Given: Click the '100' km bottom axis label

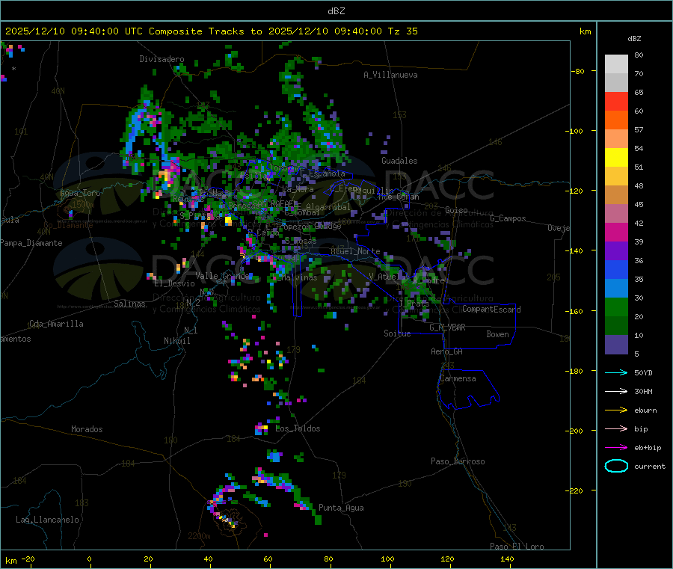Looking at the screenshot, I should click(x=387, y=559).
